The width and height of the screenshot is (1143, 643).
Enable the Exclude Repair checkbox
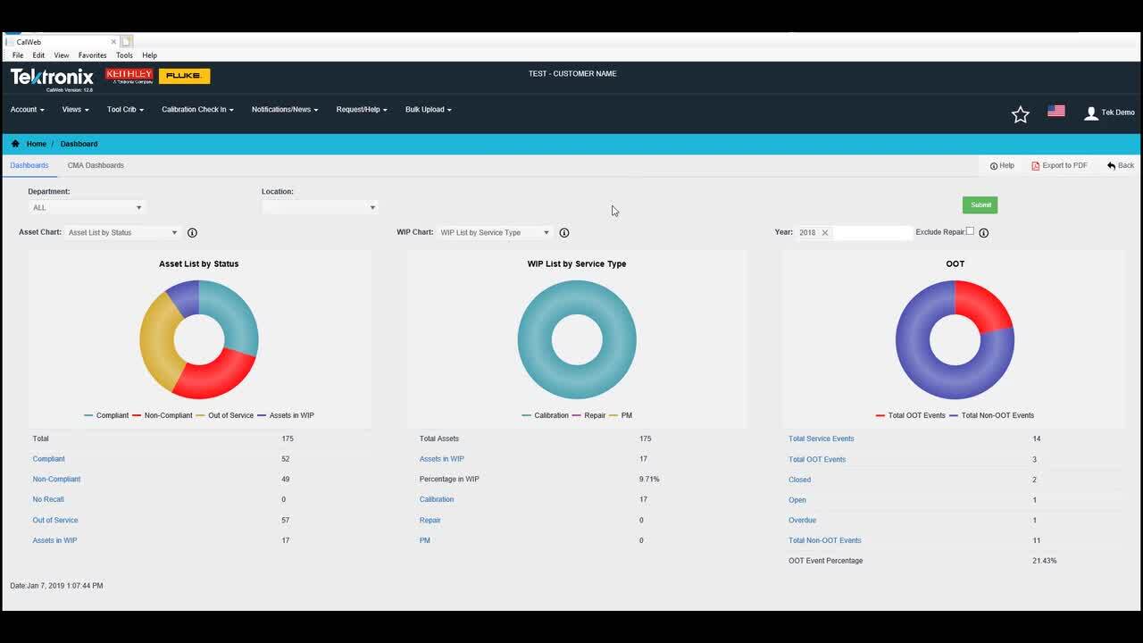970,231
